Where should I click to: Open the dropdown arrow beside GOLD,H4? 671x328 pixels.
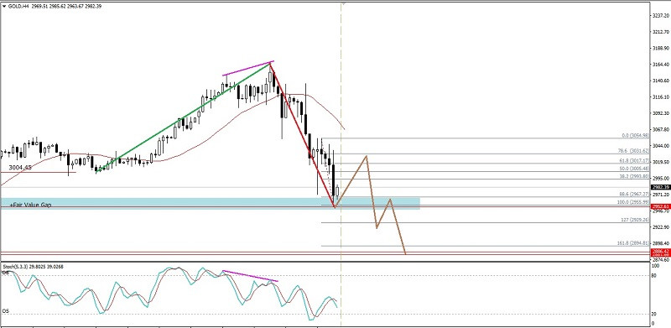pyautogui.click(x=5, y=7)
